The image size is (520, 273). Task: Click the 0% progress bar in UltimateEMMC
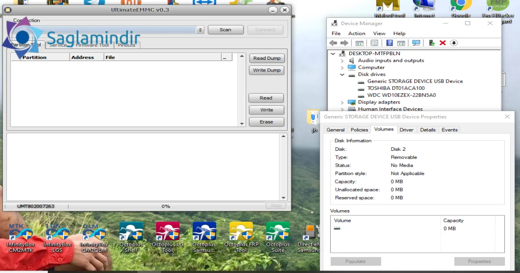click(x=166, y=206)
